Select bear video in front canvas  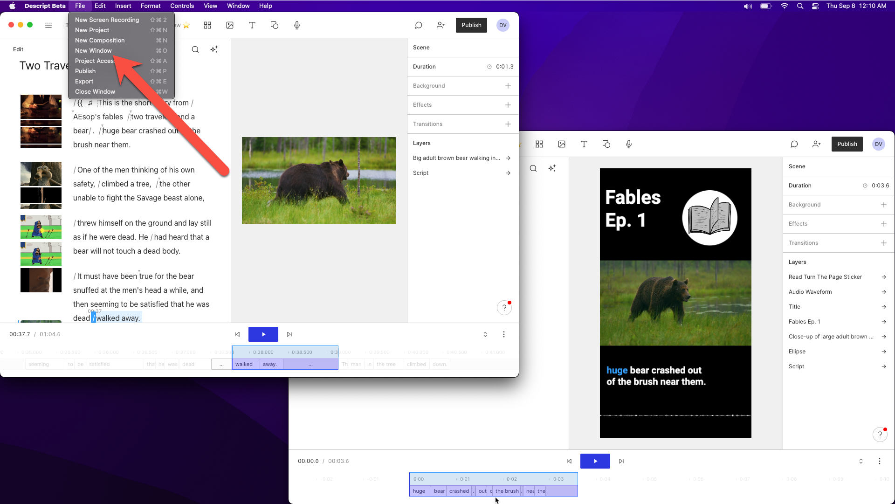319,180
